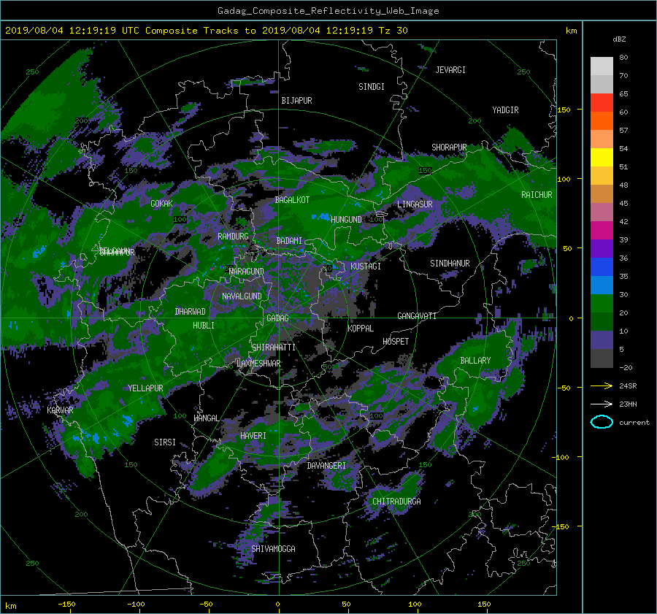Click the NARAGUND city label
657x614 pixels.
[247, 272]
